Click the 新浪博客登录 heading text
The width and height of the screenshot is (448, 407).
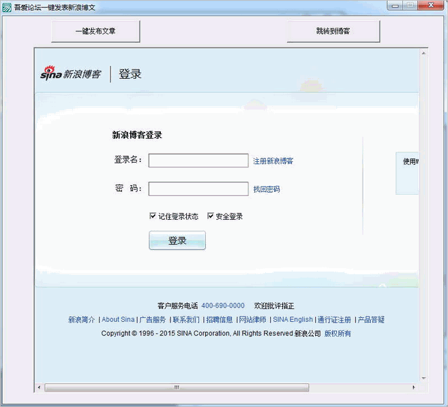click(x=137, y=135)
